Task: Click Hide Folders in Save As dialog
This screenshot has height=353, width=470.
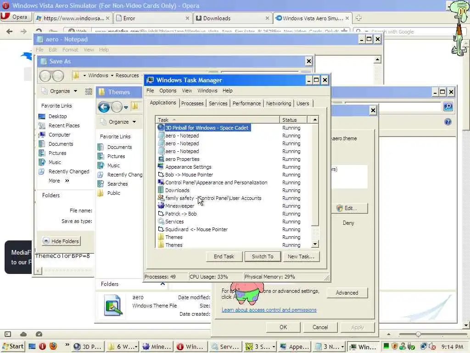Action: point(62,241)
